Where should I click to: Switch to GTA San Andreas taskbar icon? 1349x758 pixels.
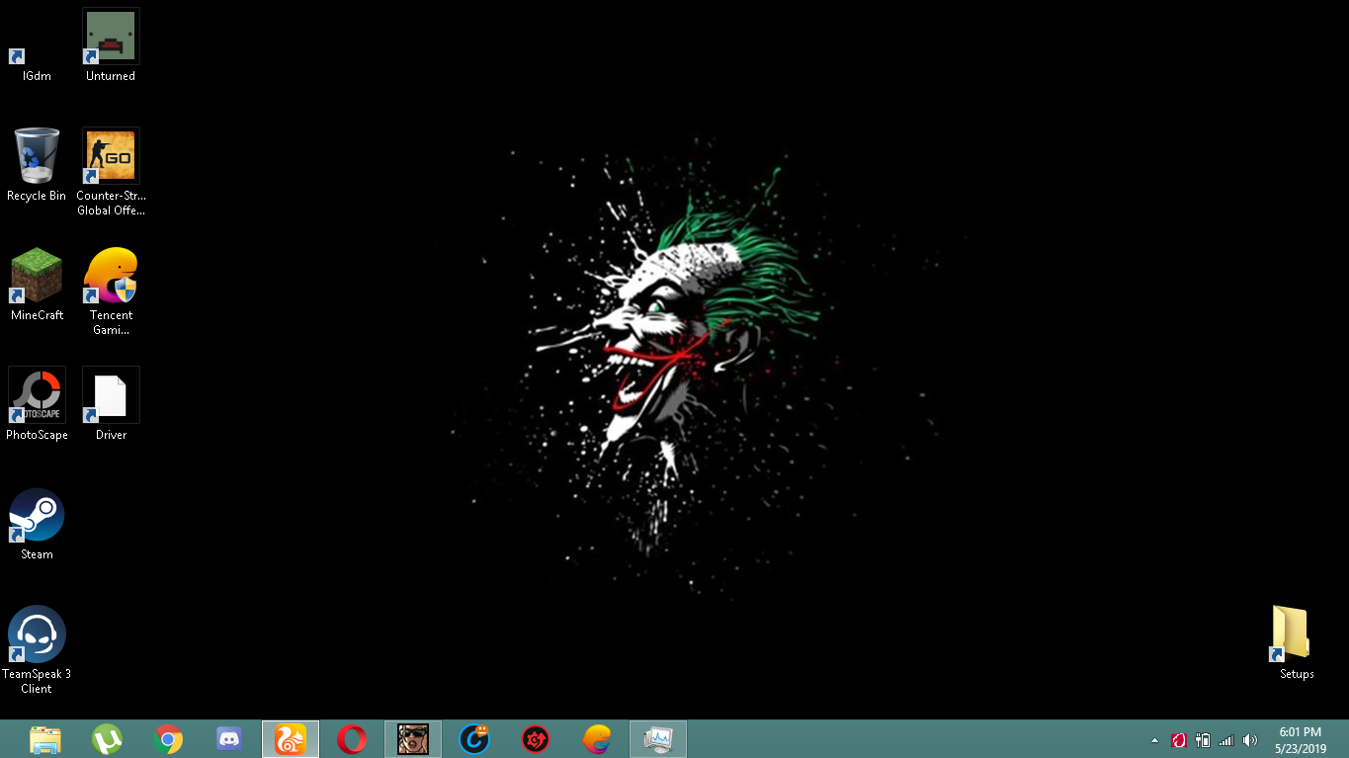pos(413,739)
